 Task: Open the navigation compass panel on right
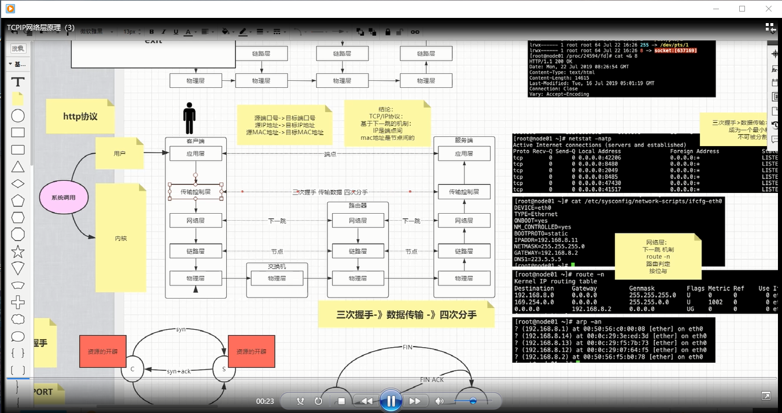[775, 54]
